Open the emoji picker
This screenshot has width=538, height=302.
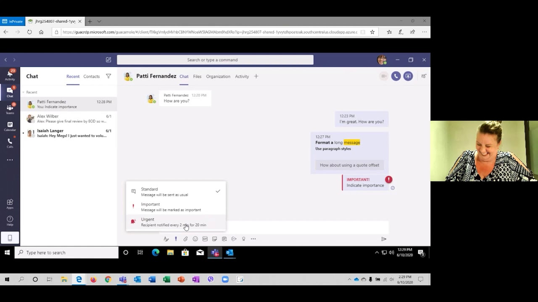click(x=195, y=239)
